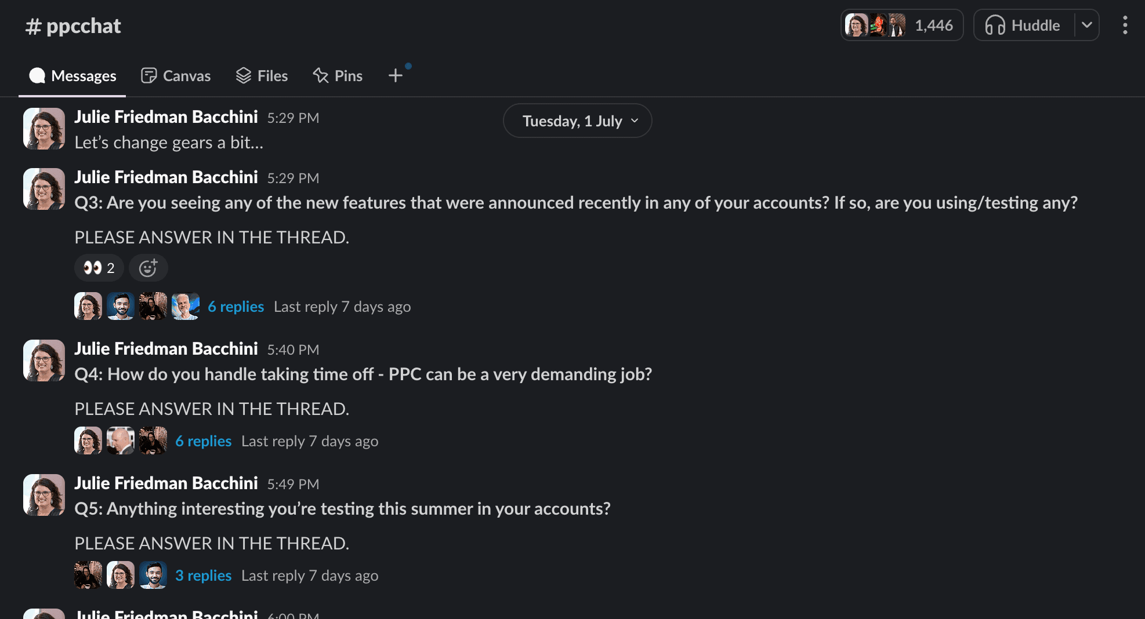Screen dimensions: 1145x619
Task: Open the 6 replies thread under Q3
Action: pos(235,306)
